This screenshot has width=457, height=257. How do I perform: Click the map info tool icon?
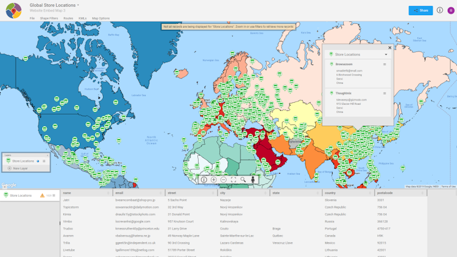pos(204,180)
